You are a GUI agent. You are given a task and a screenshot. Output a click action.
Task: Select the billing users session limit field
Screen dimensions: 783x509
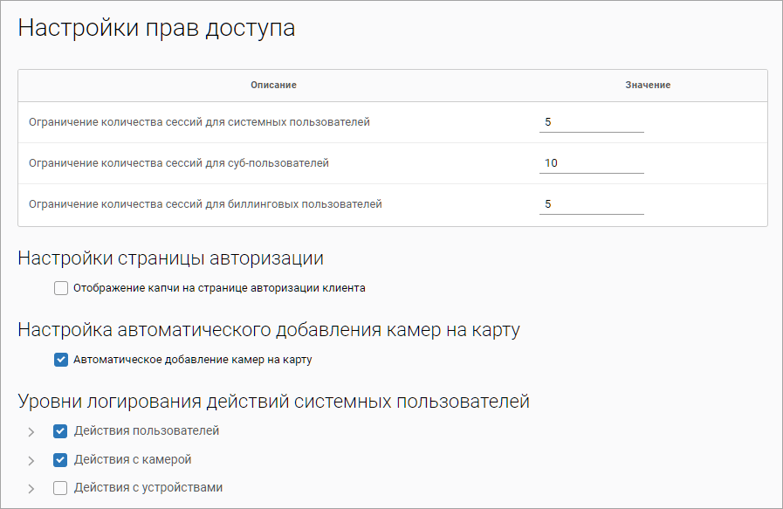pos(591,204)
